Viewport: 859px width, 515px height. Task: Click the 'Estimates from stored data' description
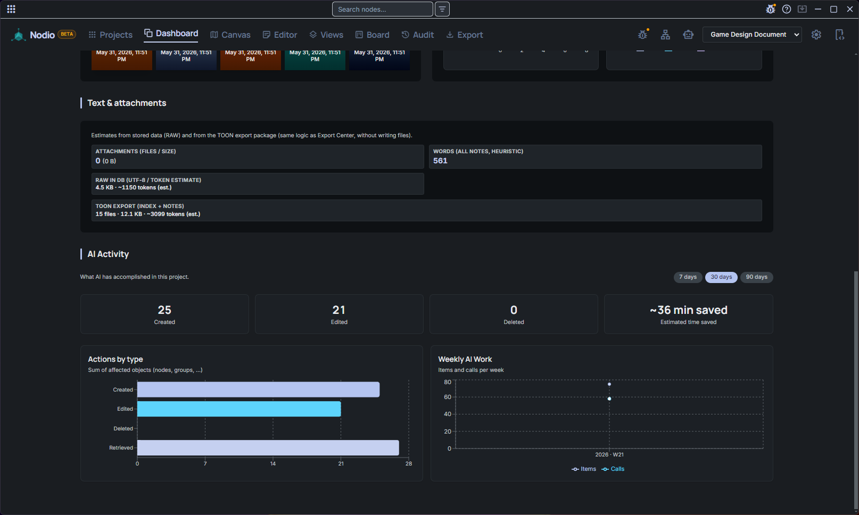pos(252,136)
